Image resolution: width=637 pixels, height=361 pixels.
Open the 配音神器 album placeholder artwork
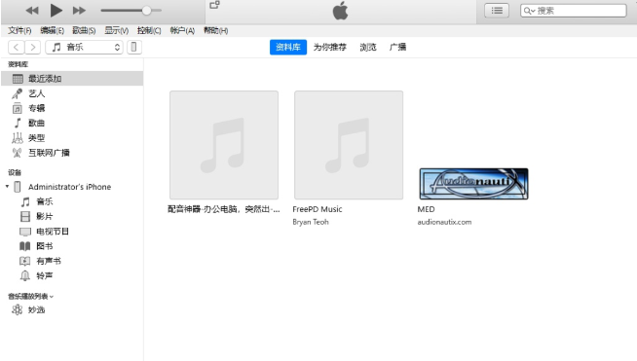(224, 145)
